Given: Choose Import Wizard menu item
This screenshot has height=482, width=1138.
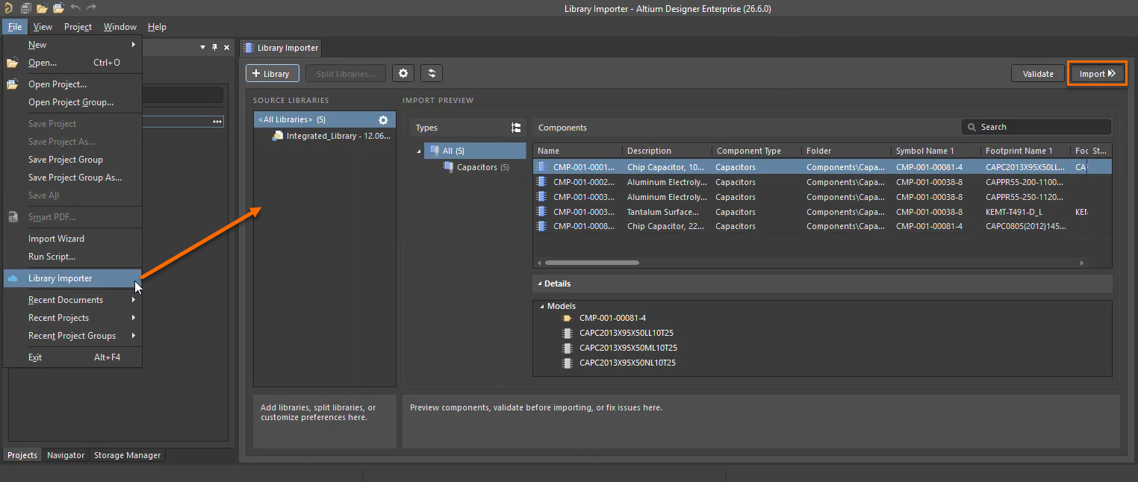Looking at the screenshot, I should point(72,239).
